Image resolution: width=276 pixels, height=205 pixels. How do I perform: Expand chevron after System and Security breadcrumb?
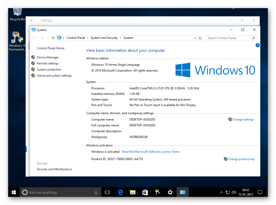[x=121, y=38]
